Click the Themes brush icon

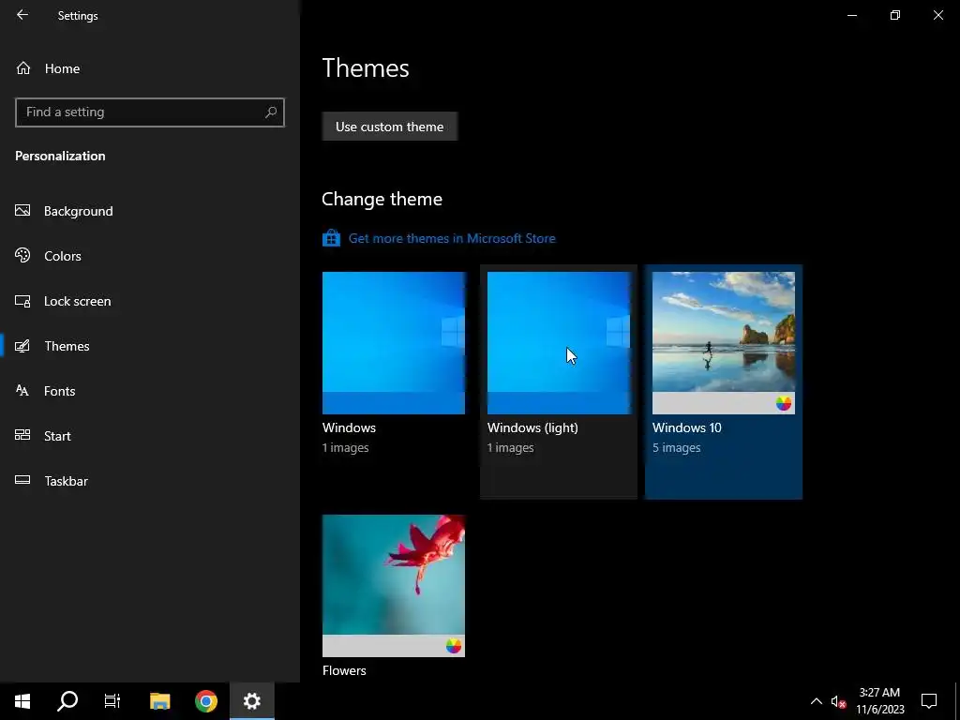pyautogui.click(x=22, y=346)
